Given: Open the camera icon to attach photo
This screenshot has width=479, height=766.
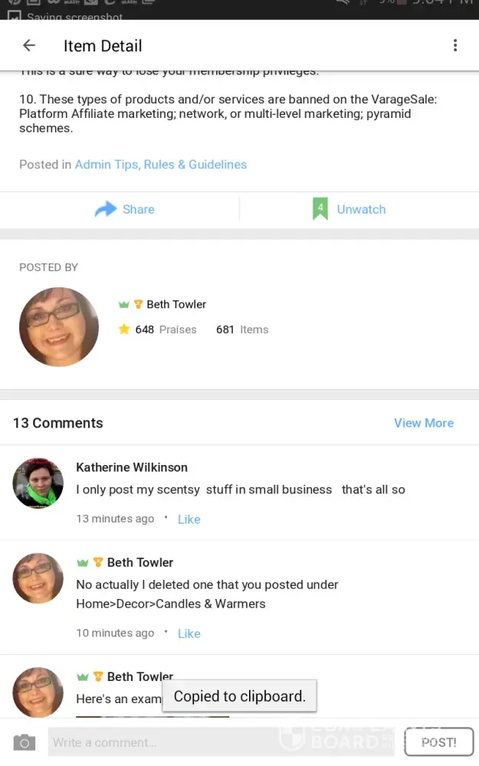Looking at the screenshot, I should click(x=25, y=742).
